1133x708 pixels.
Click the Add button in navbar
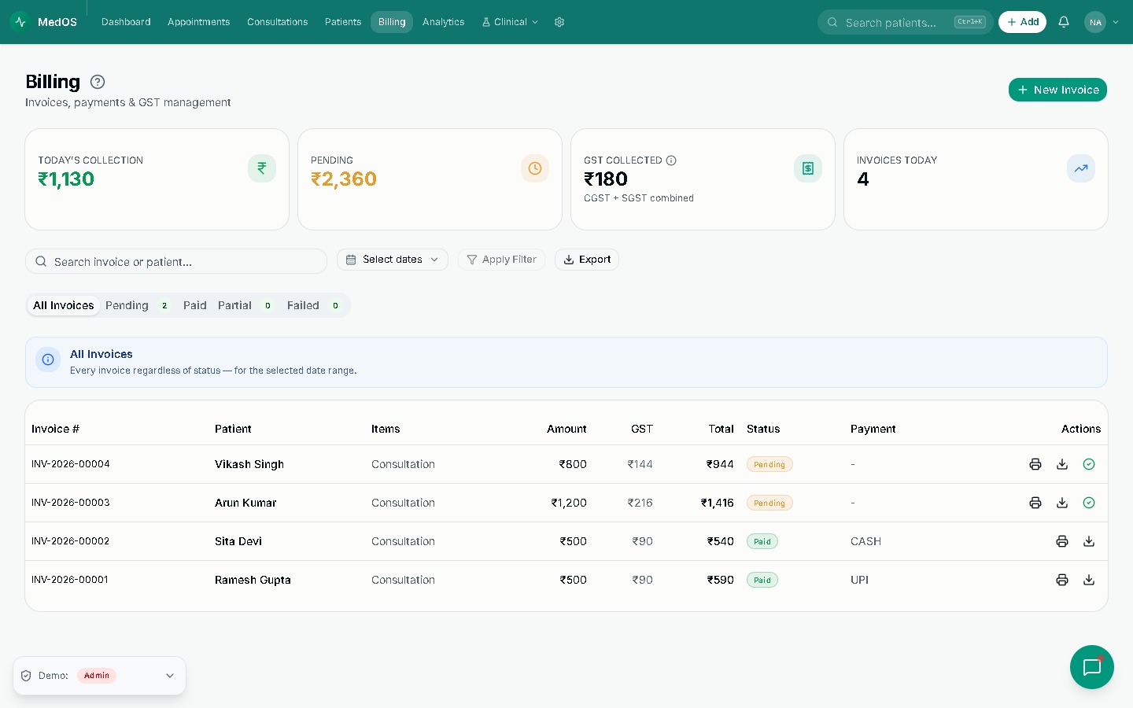pos(1022,22)
